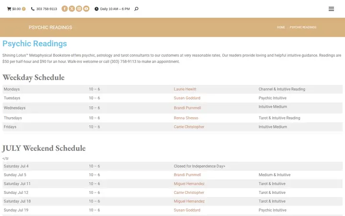The height and width of the screenshot is (216, 345).
Task: Open Susan Goddard link on Tuesdays row
Action: [x=187, y=98]
